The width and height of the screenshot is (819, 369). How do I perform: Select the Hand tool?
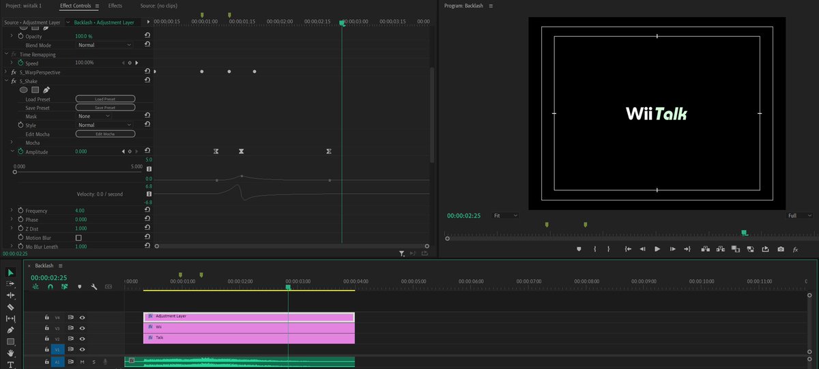[x=10, y=353]
